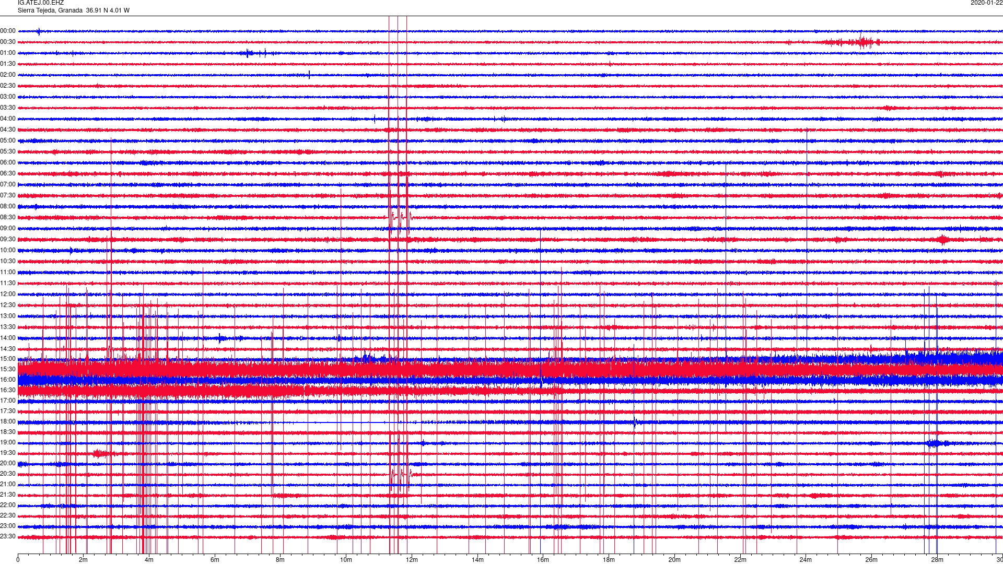Viewport: 1003px width, 564px height.
Task: Select the 01:30 time label
Action: (8, 64)
